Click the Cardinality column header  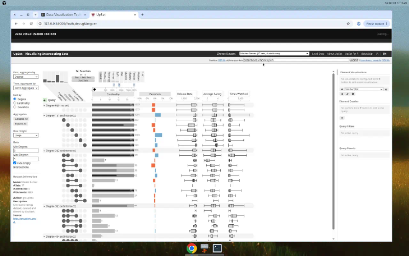click(113, 94)
